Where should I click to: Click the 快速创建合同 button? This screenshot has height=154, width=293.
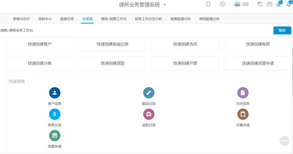pos(185,44)
